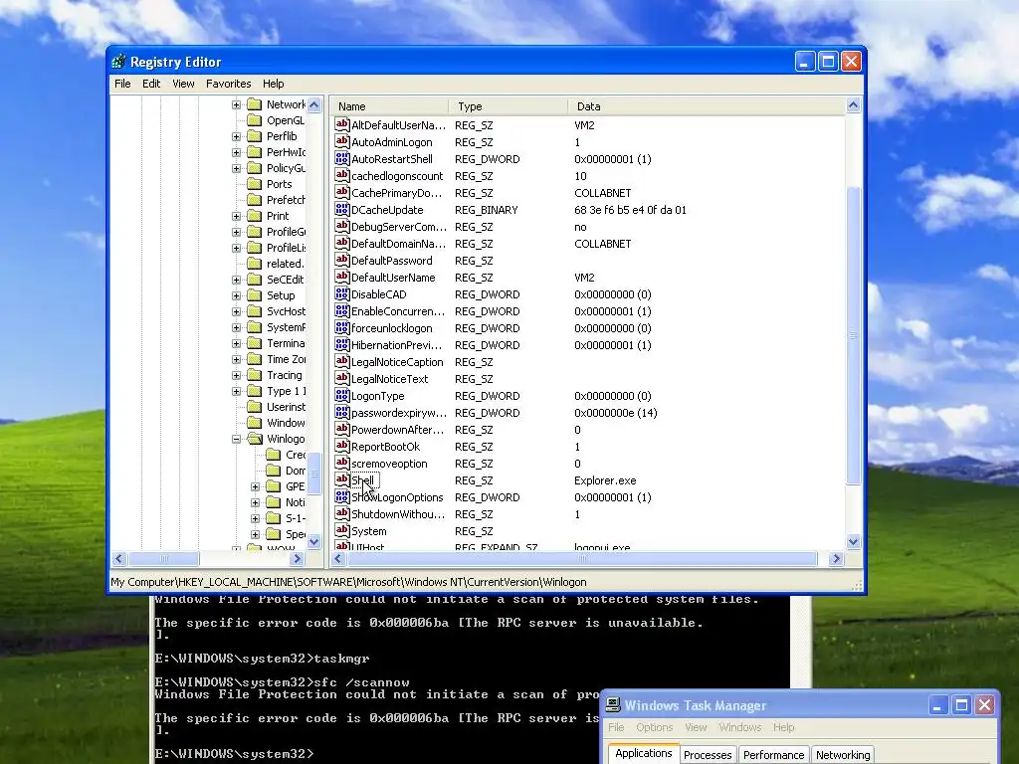Image resolution: width=1019 pixels, height=764 pixels.
Task: Click the command prompt line E:\WINDOWS\system32>taskmgr
Action: (x=263, y=659)
